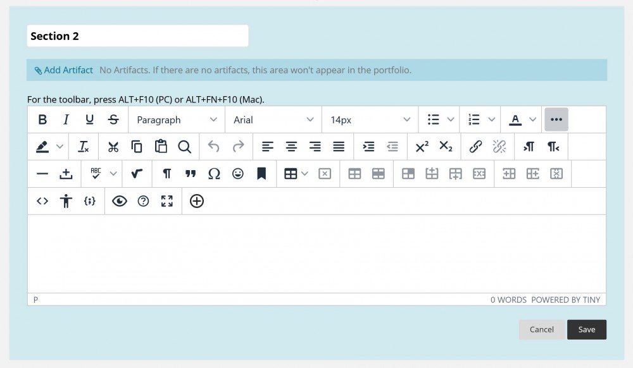633x368 pixels.
Task: Toggle italic text formatting
Action: [66, 120]
